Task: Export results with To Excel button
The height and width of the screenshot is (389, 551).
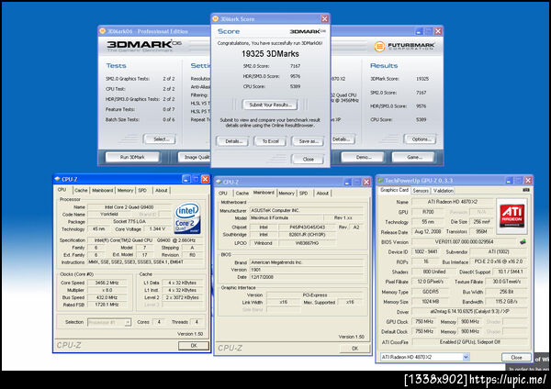Action: [270, 141]
